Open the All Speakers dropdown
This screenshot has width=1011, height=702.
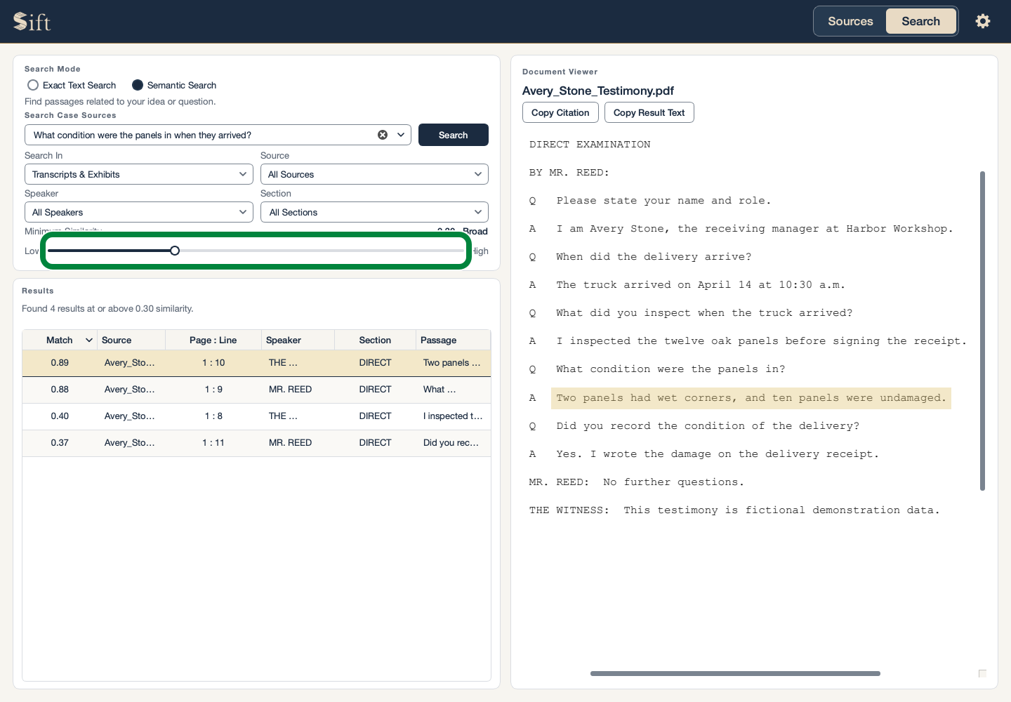click(139, 212)
